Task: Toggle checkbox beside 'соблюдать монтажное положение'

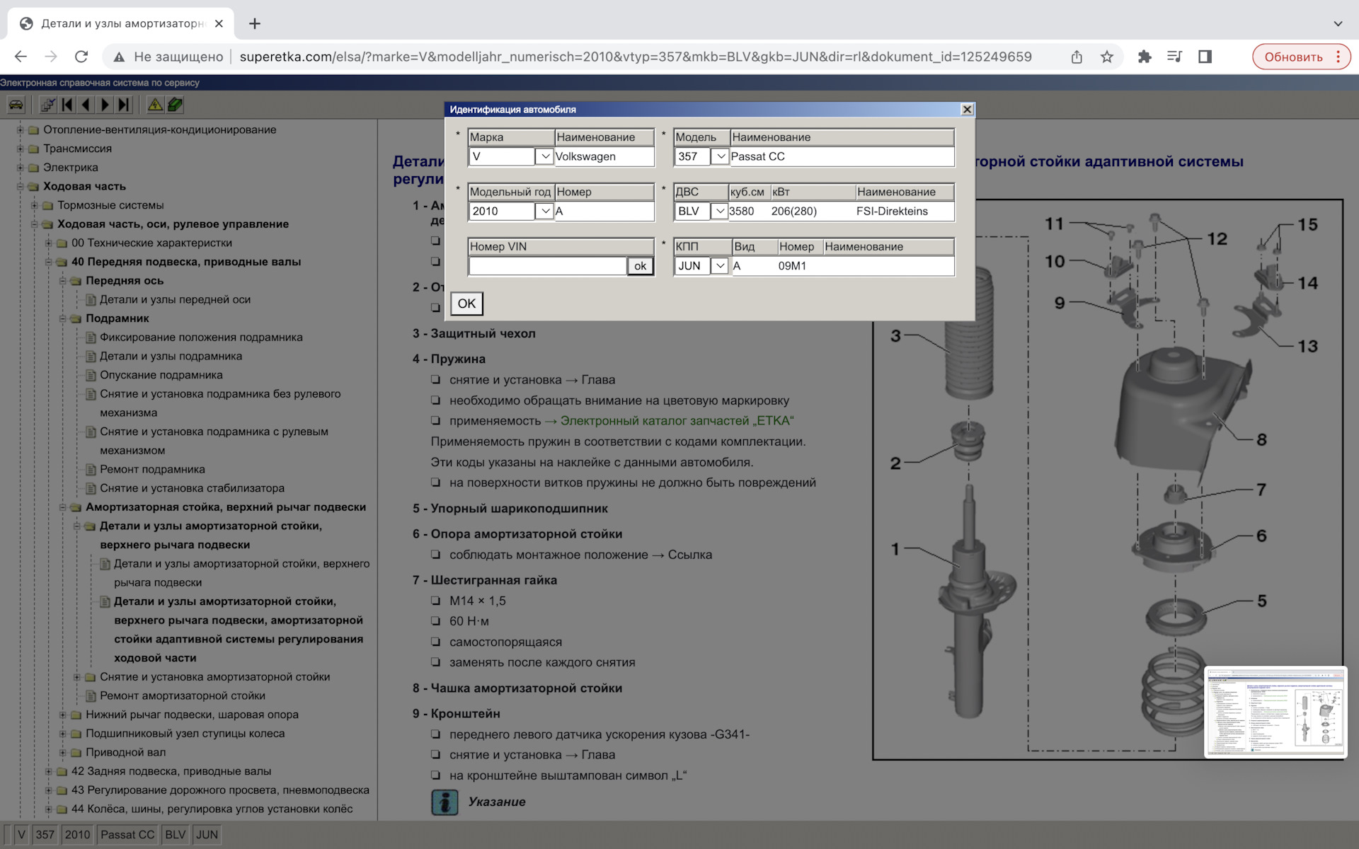Action: pyautogui.click(x=436, y=555)
